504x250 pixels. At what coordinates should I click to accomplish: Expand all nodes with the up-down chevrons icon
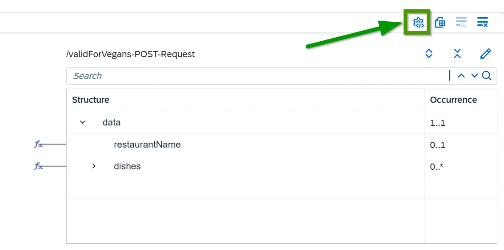(429, 54)
